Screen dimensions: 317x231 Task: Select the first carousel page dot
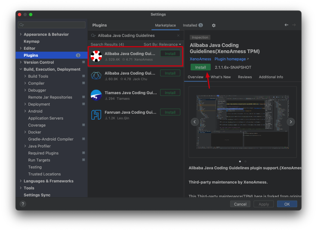pos(240,161)
